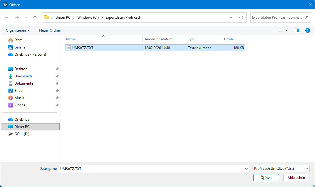This screenshot has height=187, width=315.
Task: Change the view with the list layout icon
Action: (280, 30)
